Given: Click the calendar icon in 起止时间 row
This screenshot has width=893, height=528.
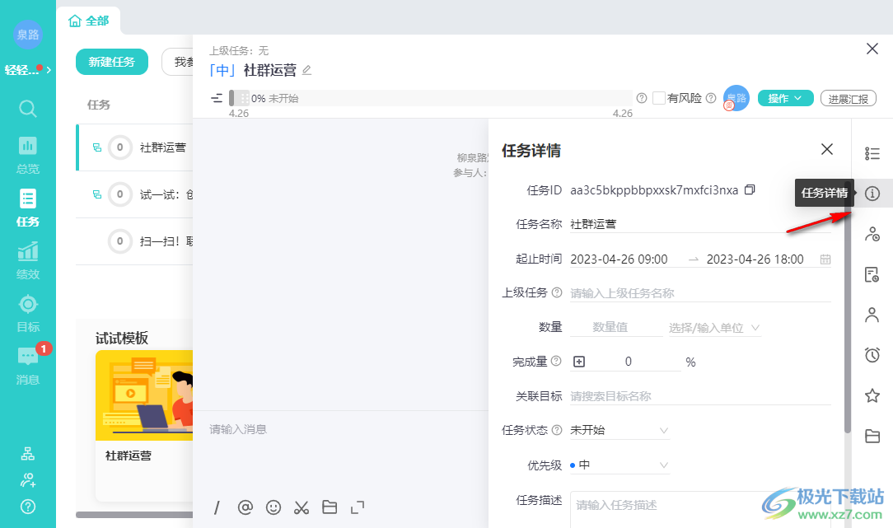Looking at the screenshot, I should pyautogui.click(x=825, y=259).
